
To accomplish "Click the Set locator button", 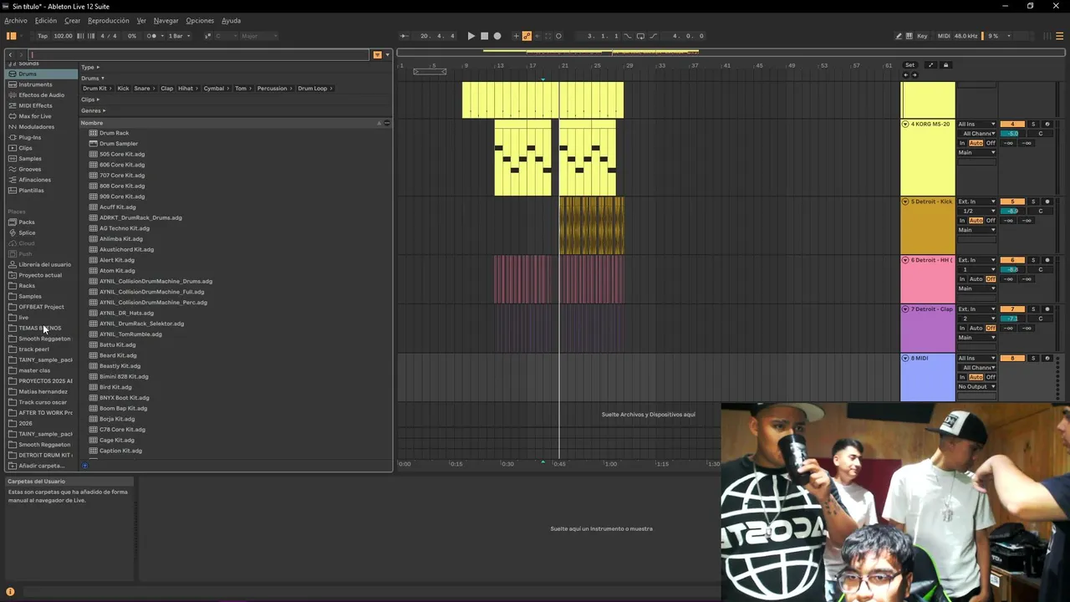I will pos(909,65).
